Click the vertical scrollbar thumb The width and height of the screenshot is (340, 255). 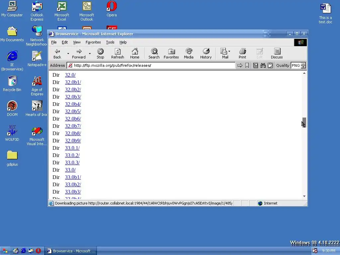[x=304, y=123]
